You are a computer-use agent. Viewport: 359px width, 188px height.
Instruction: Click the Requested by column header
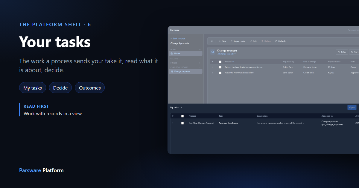tap(288, 62)
